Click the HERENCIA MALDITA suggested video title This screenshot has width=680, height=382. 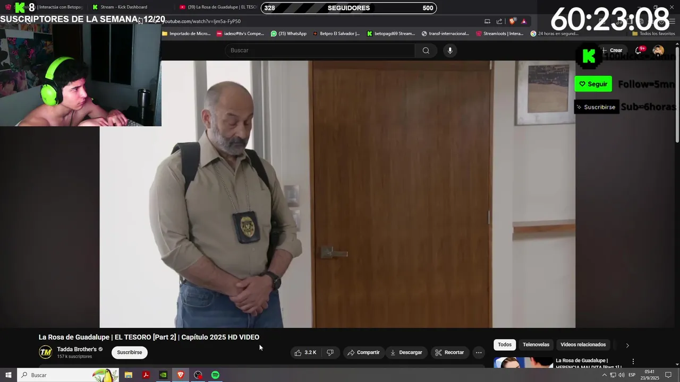click(x=589, y=363)
